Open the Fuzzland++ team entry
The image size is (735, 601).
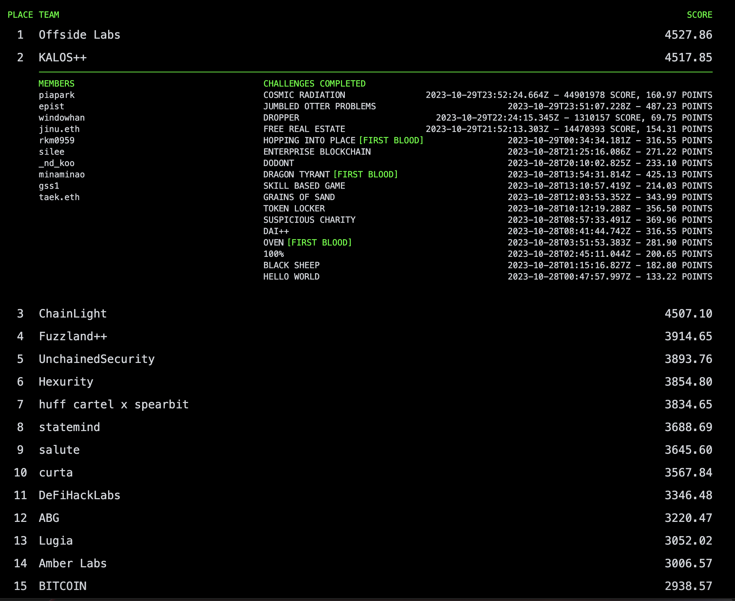[73, 336]
